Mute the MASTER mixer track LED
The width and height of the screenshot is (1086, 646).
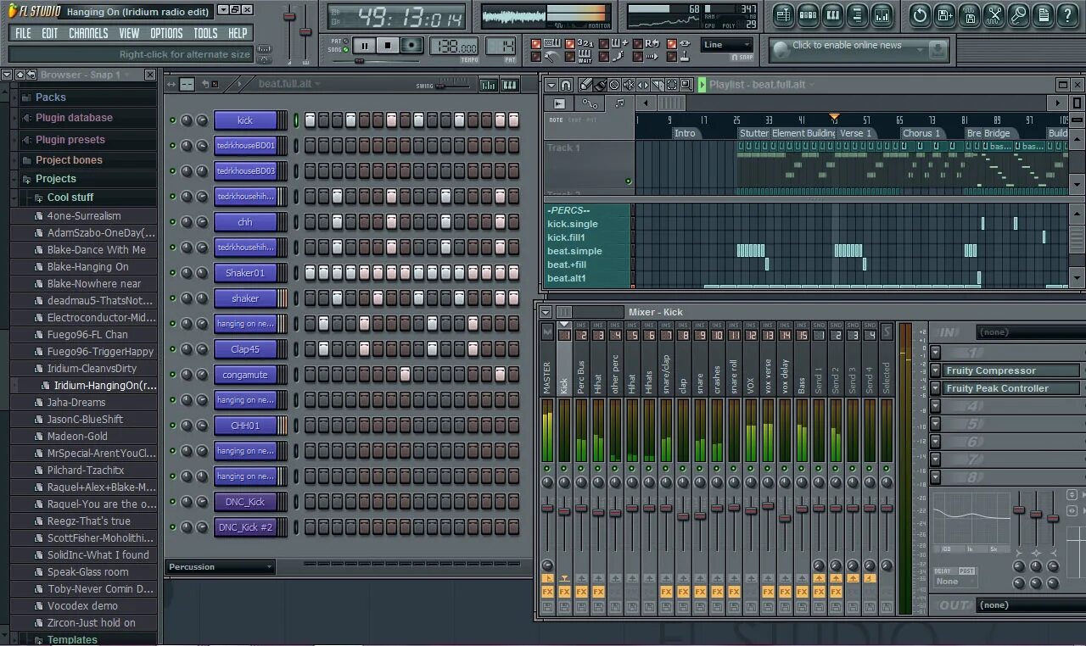click(547, 468)
